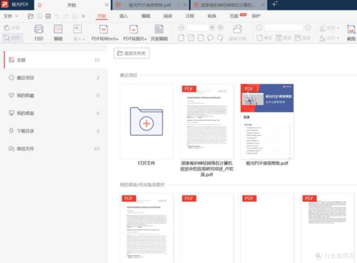Viewport: 357px width, 263px height.
Task: Open the 深度卷积神经网络 document tab
Action: [x=228, y=5]
